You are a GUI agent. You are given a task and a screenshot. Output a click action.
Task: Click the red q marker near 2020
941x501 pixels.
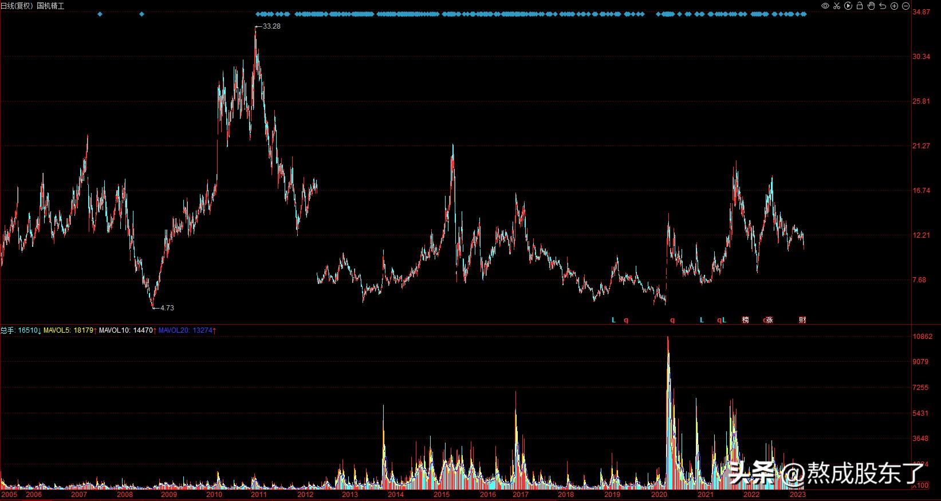click(672, 320)
